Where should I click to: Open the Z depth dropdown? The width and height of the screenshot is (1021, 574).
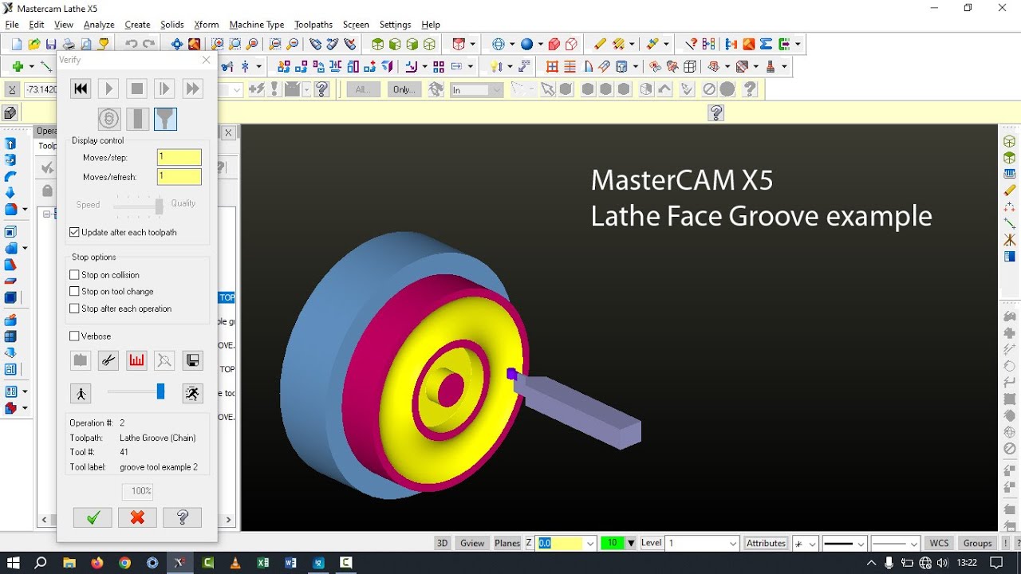point(590,544)
